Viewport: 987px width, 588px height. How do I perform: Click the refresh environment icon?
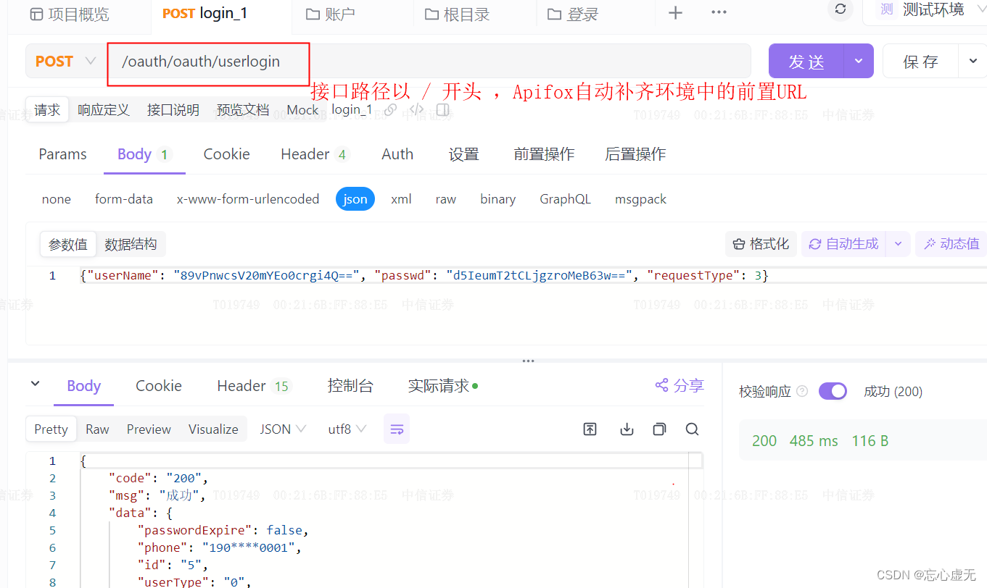click(841, 9)
